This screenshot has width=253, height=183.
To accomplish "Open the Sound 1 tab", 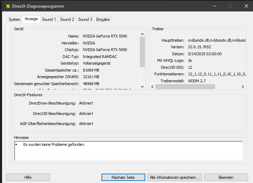I will (x=49, y=19).
